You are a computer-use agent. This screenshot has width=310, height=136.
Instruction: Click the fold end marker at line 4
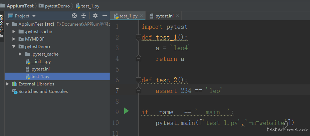pos(139,58)
